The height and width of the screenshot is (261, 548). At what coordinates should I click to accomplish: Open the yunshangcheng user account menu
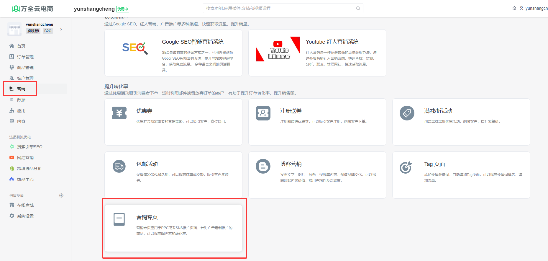pos(534,8)
